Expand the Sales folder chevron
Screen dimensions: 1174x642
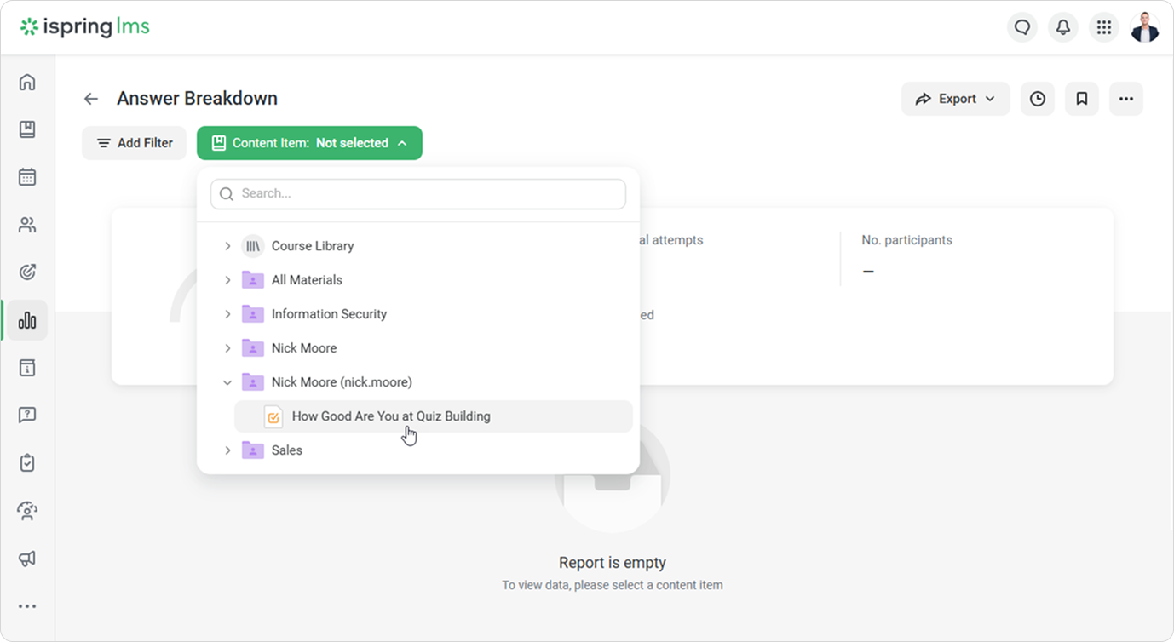pos(227,450)
